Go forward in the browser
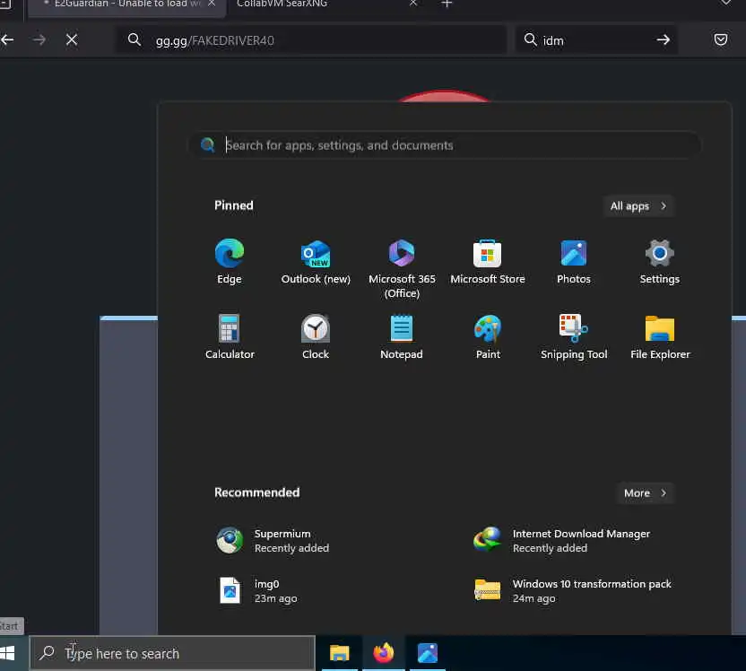The width and height of the screenshot is (746, 671). (39, 40)
